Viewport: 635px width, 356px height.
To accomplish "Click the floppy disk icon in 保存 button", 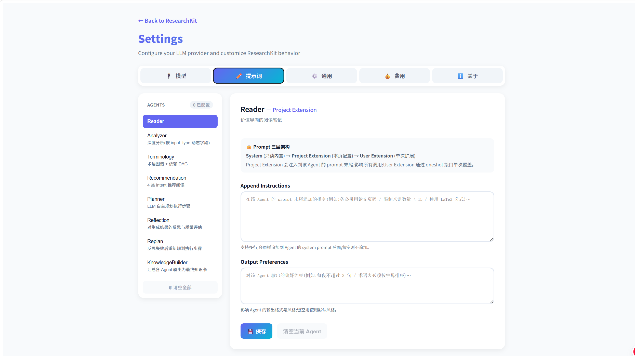I will [x=250, y=331].
